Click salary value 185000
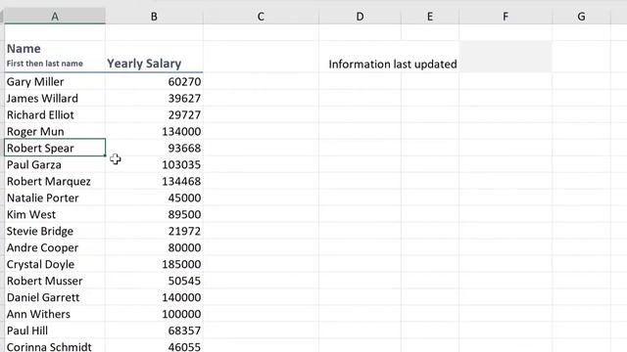 pyautogui.click(x=154, y=264)
